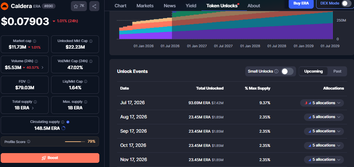Toggle DEX Mode switch

[x=346, y=3]
